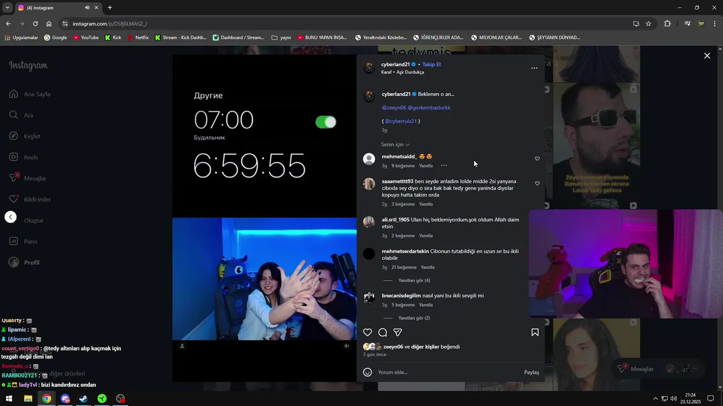Share the post via paper plane icon
The height and width of the screenshot is (406, 723).
pyautogui.click(x=398, y=333)
